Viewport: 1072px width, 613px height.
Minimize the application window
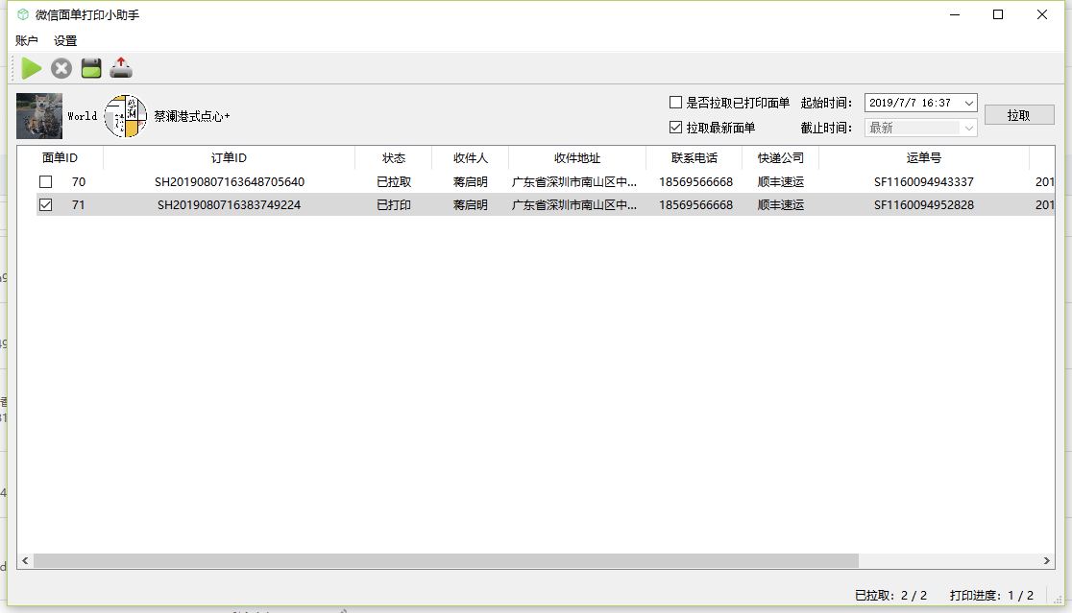click(955, 14)
